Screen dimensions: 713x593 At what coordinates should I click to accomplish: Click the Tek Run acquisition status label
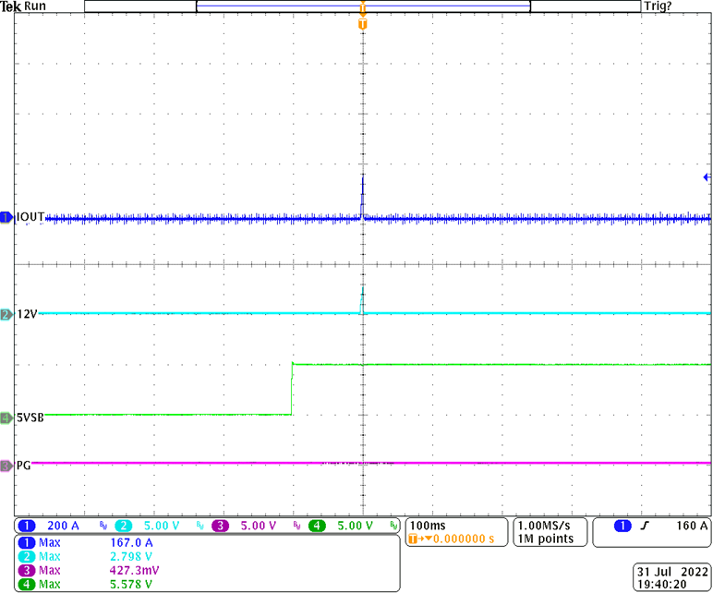point(23,6)
